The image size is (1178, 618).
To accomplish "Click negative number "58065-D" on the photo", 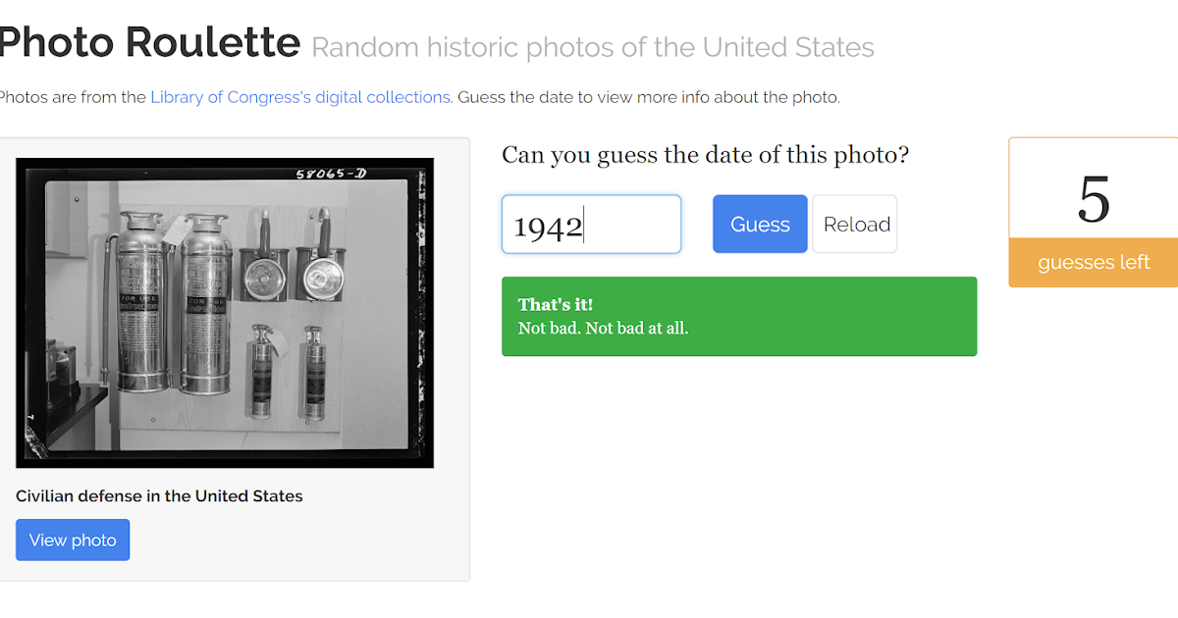I will coord(331,174).
